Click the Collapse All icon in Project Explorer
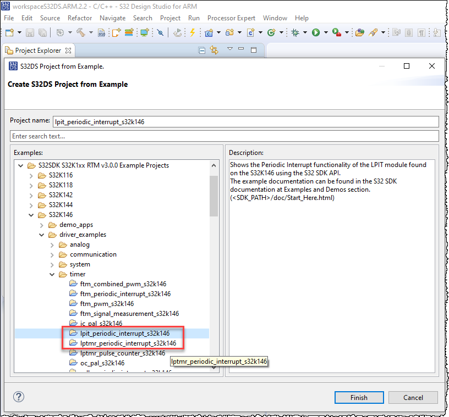Viewport: 449px width, 417px height. click(x=202, y=51)
